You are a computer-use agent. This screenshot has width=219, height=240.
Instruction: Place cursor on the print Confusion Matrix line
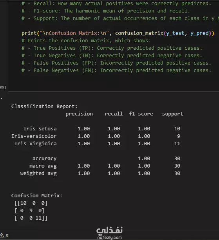[x=118, y=33]
